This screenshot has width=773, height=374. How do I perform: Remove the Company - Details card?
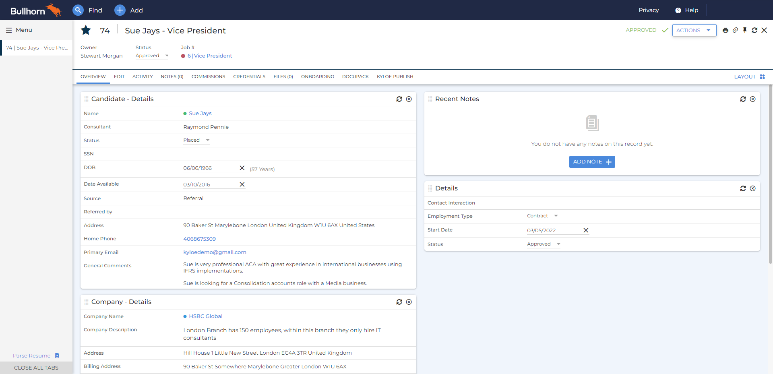point(409,302)
